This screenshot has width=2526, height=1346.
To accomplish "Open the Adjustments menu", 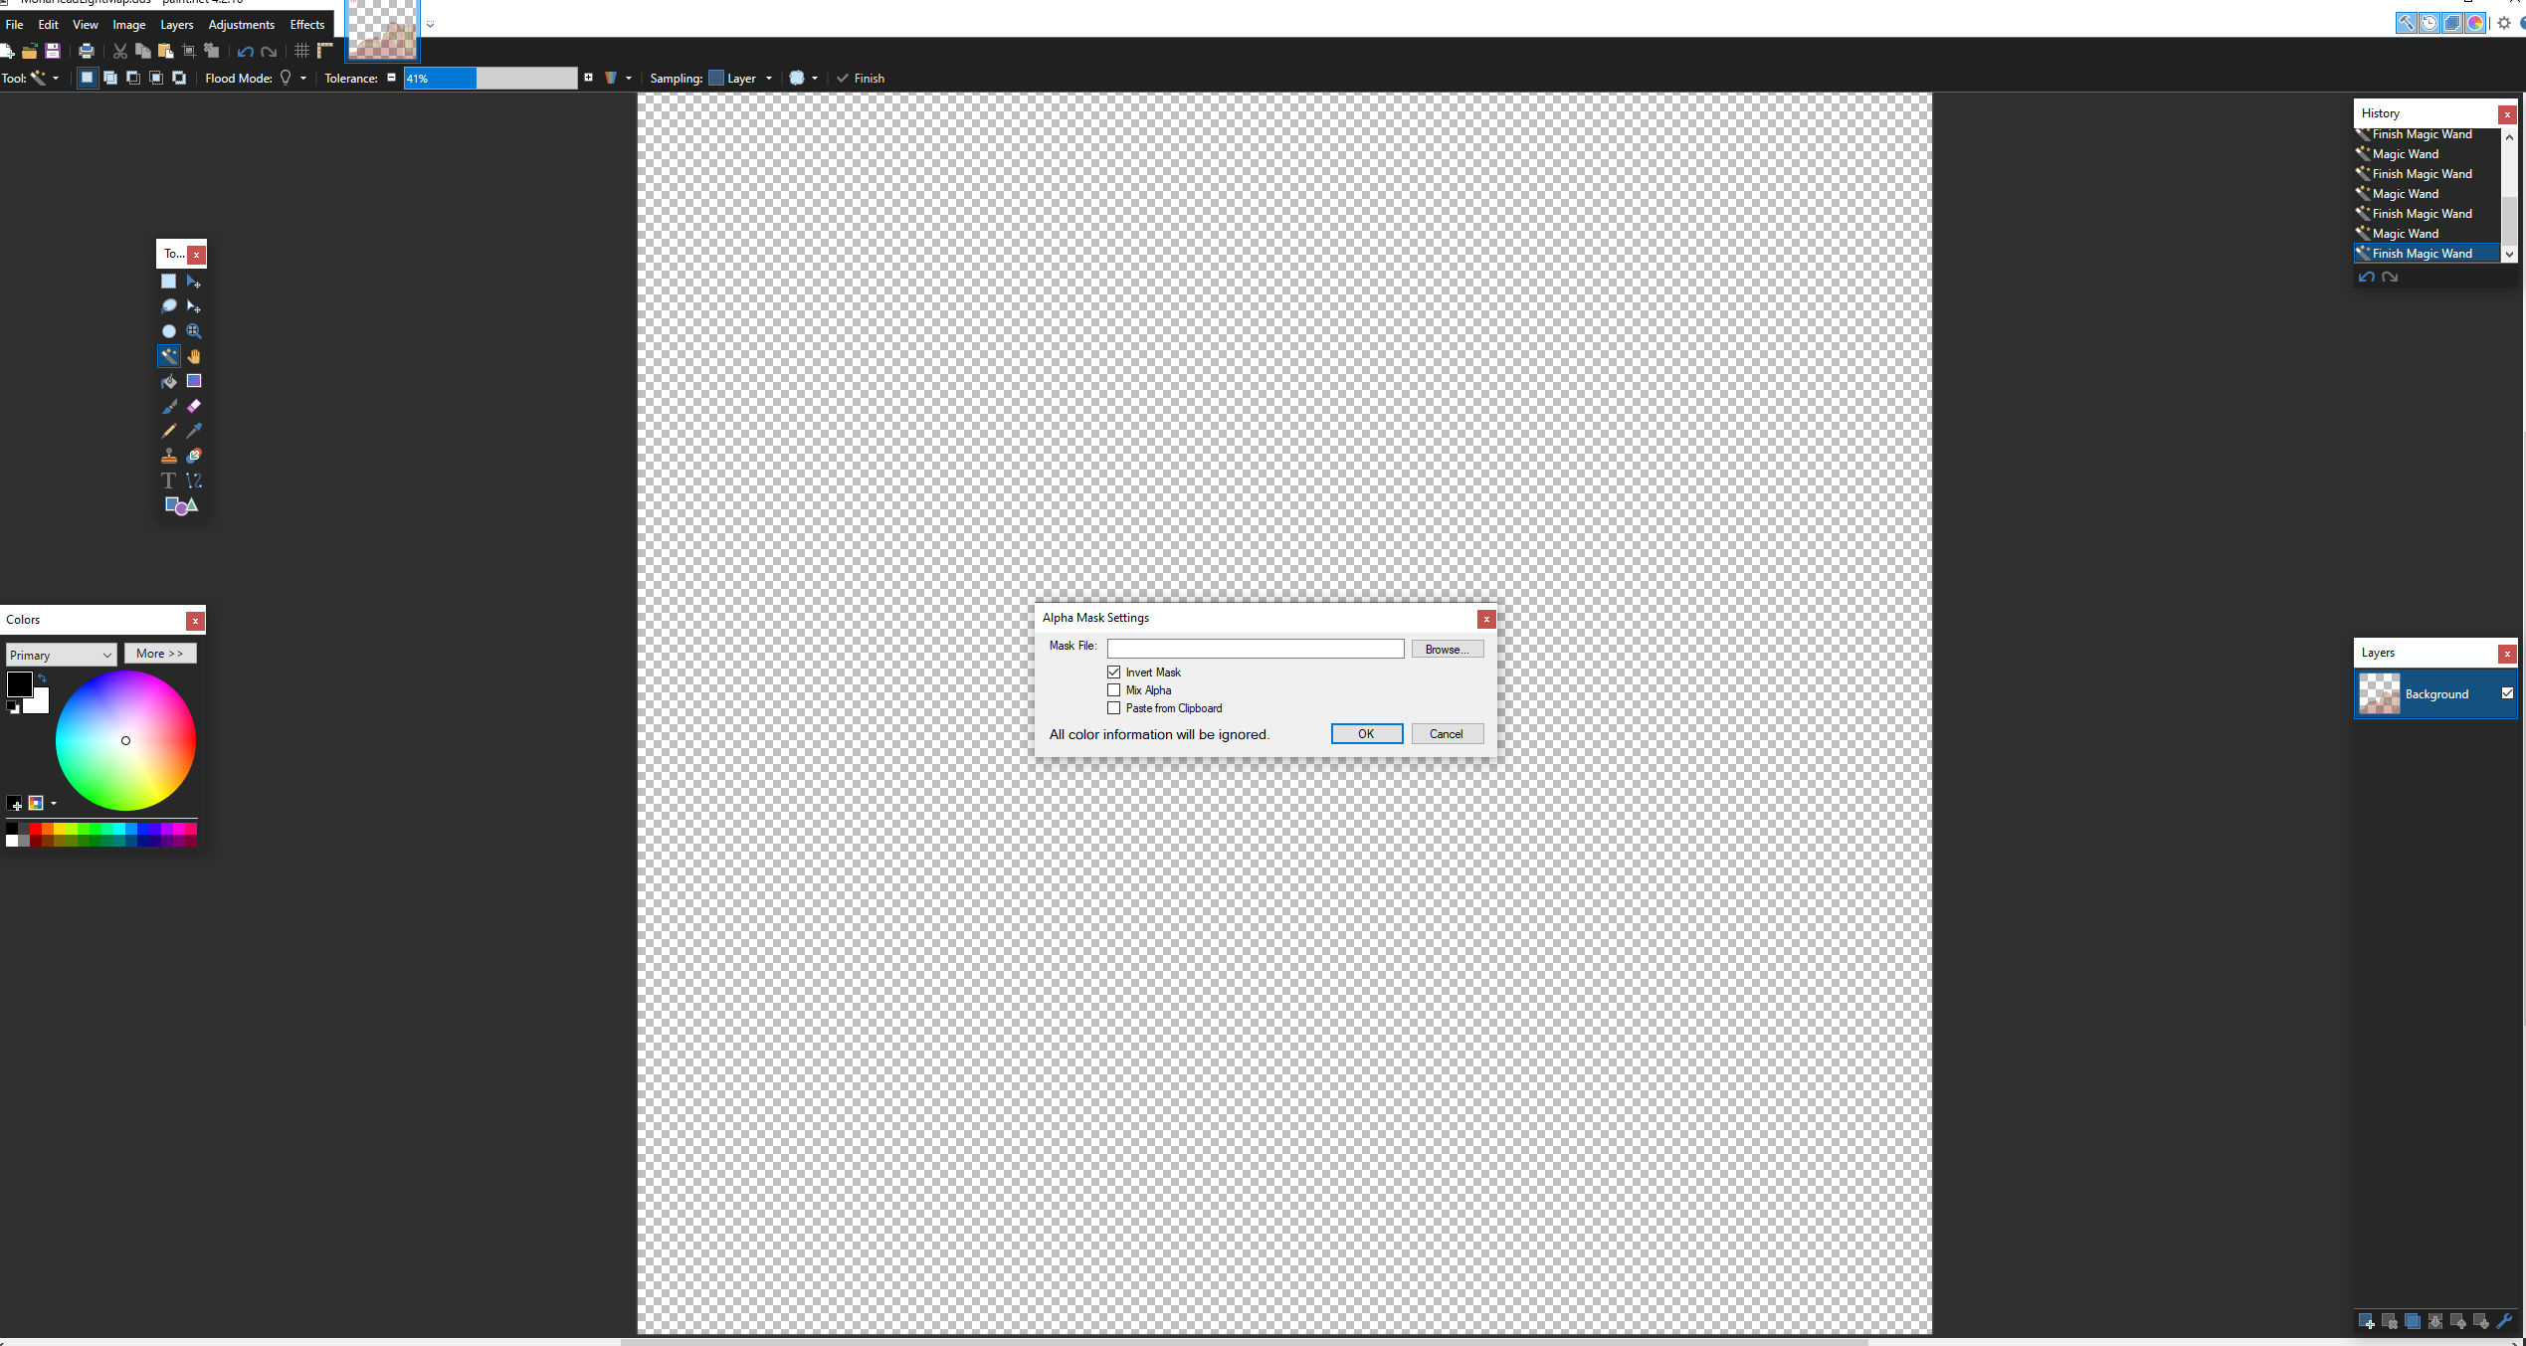I will tap(241, 25).
